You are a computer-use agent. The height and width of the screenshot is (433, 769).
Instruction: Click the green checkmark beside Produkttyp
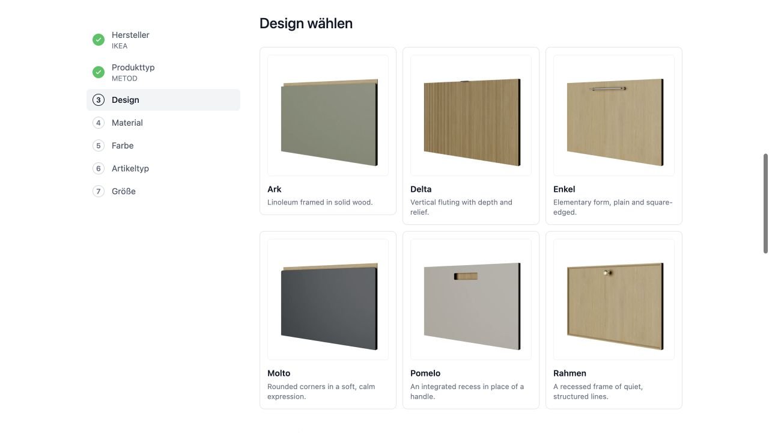tap(99, 72)
